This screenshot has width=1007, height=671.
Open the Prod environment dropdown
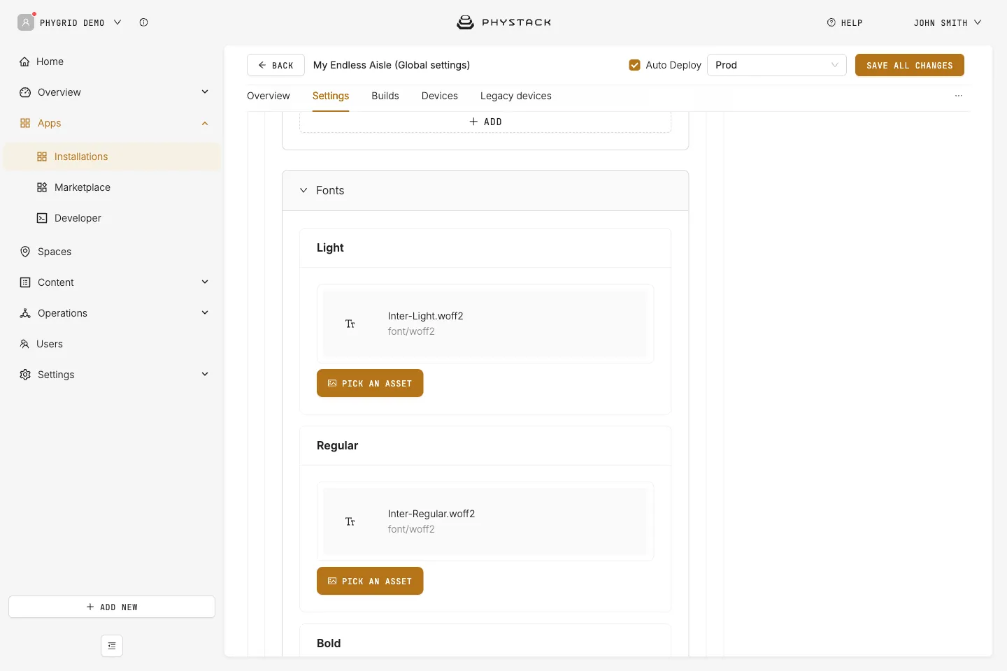coord(777,65)
